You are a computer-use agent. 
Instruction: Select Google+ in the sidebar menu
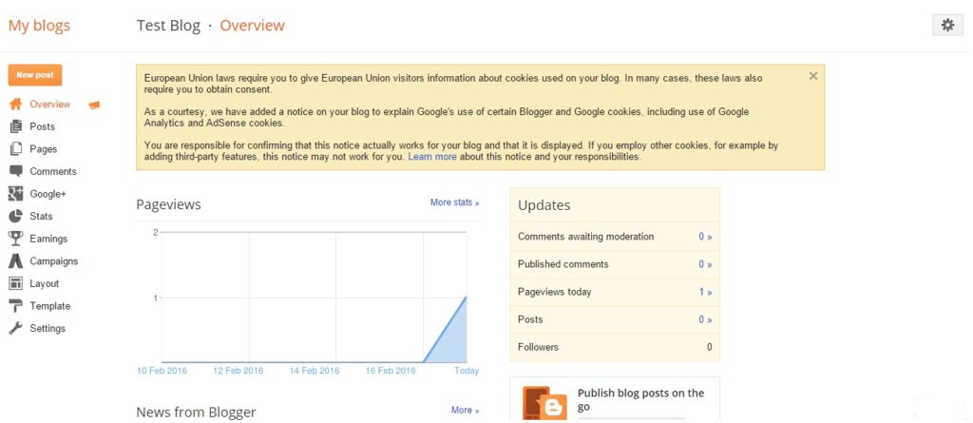click(48, 194)
